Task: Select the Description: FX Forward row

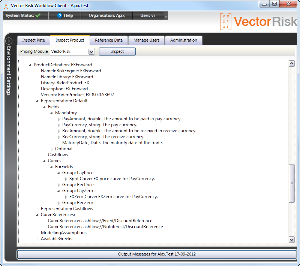Action: (64, 89)
